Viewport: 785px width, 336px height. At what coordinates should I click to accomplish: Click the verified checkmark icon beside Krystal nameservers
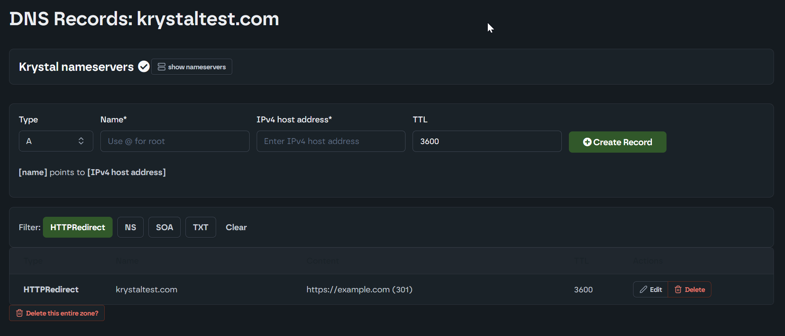point(144,67)
